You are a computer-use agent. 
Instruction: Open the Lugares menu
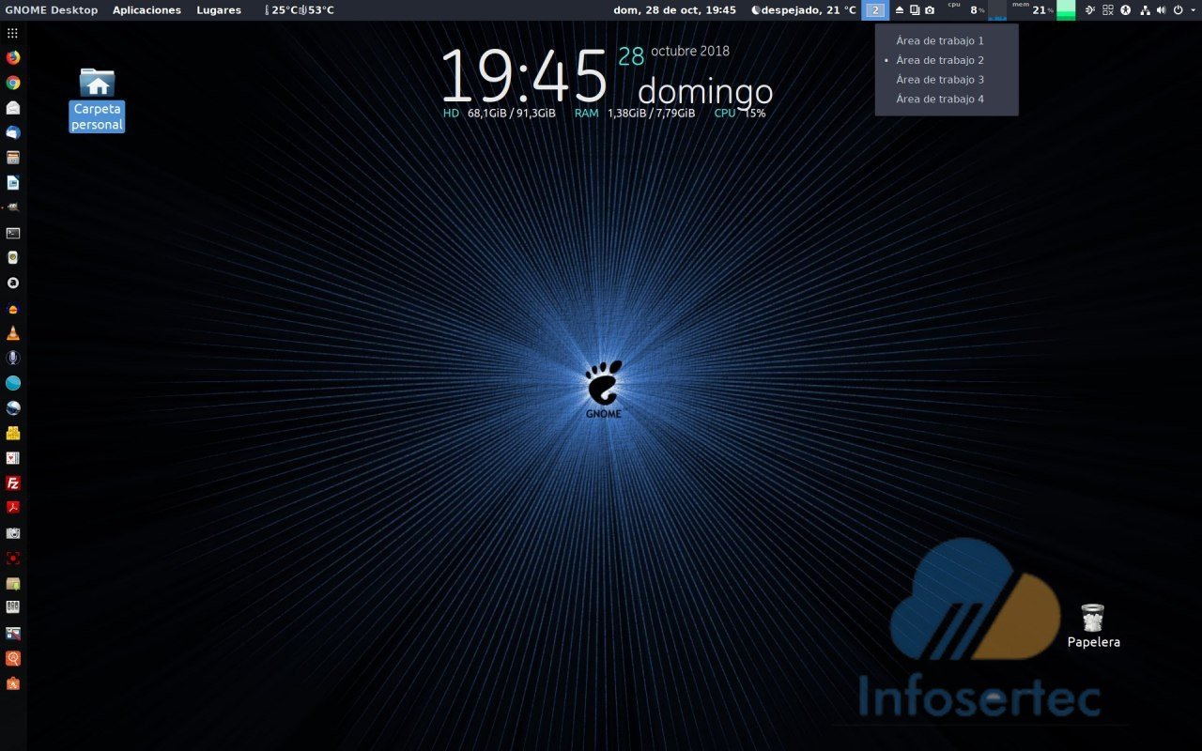tap(219, 10)
